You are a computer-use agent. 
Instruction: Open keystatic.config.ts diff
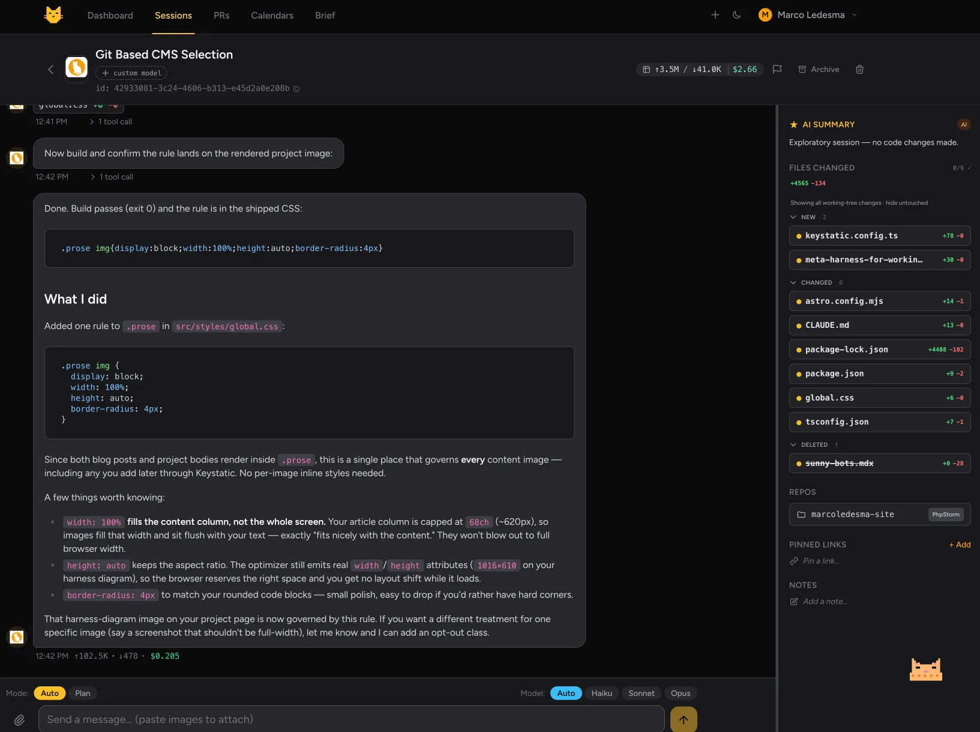[x=880, y=236]
